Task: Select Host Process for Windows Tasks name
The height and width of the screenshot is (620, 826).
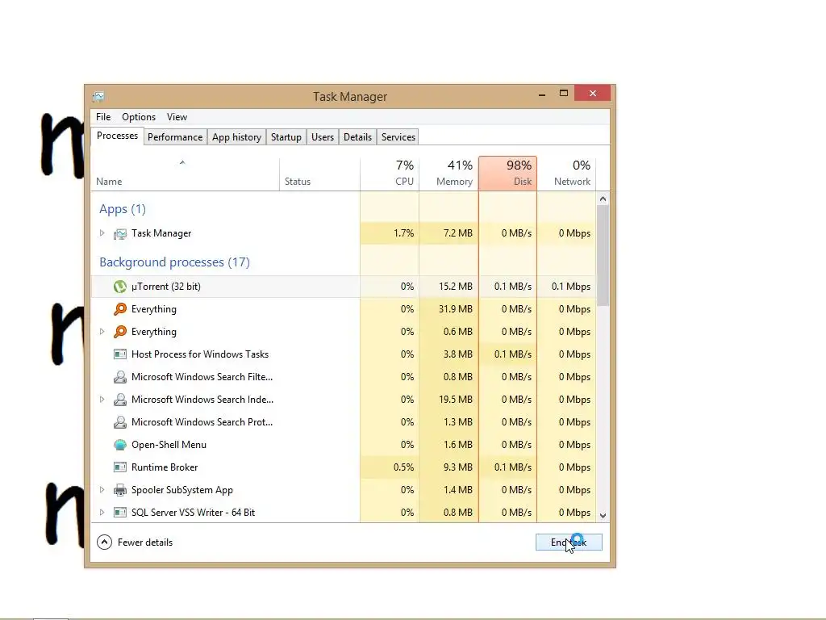Action: 200,354
